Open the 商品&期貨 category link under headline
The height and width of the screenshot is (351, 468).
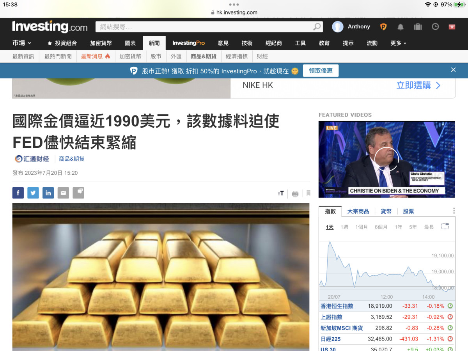(72, 159)
